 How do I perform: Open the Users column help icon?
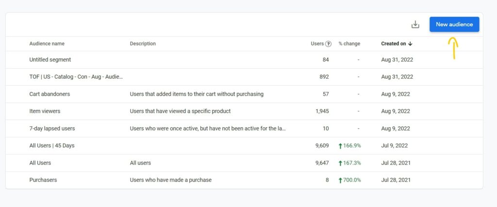click(329, 44)
